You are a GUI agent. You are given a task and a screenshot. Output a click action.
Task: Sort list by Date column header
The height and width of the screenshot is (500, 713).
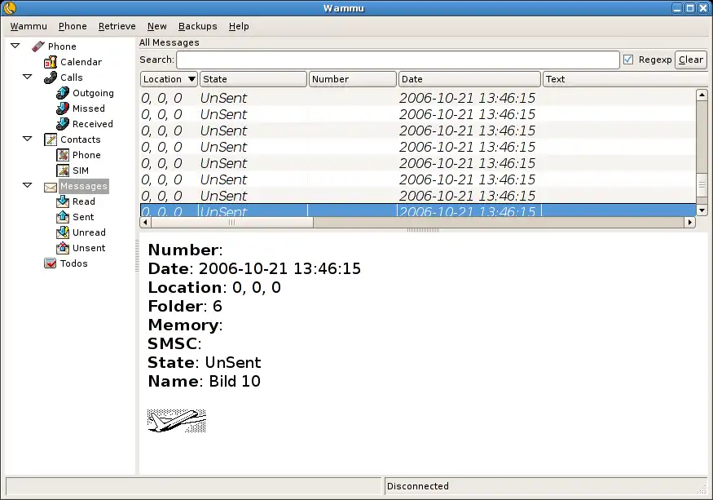pyautogui.click(x=469, y=79)
